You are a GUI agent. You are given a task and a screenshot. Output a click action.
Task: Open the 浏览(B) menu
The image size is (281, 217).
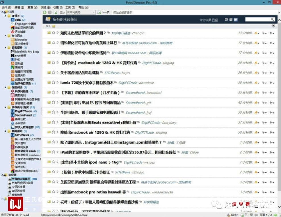click(46, 7)
